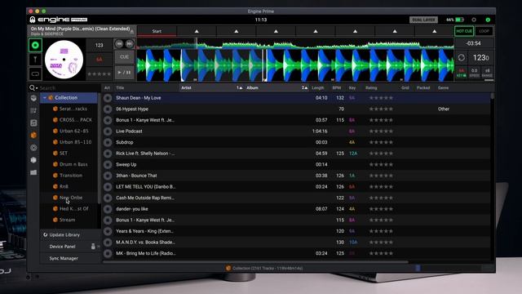The image size is (522, 294).
Task: Open the playlists icon in sidebar
Action: pyautogui.click(x=33, y=110)
